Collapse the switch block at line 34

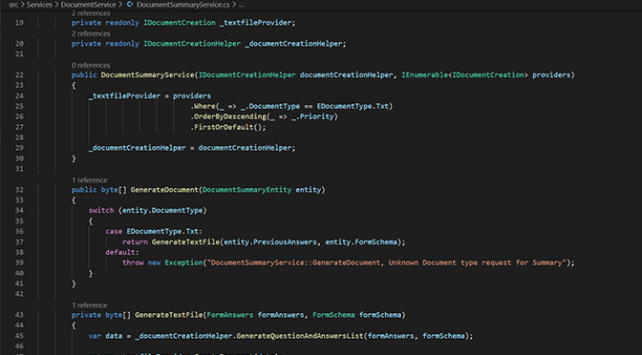coord(32,211)
